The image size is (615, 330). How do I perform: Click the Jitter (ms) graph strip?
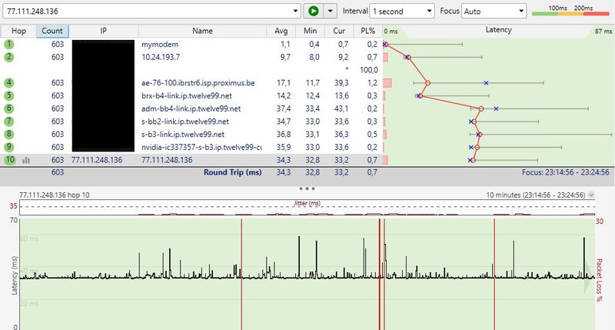(x=307, y=207)
